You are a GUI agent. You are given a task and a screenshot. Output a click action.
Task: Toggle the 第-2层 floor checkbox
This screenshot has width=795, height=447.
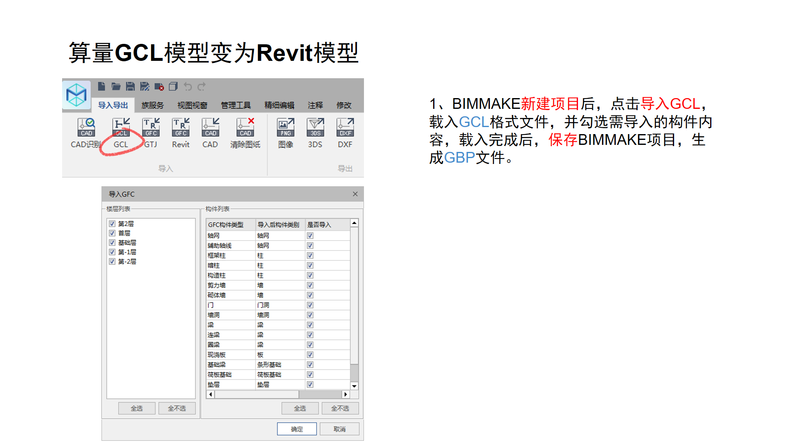click(x=112, y=261)
